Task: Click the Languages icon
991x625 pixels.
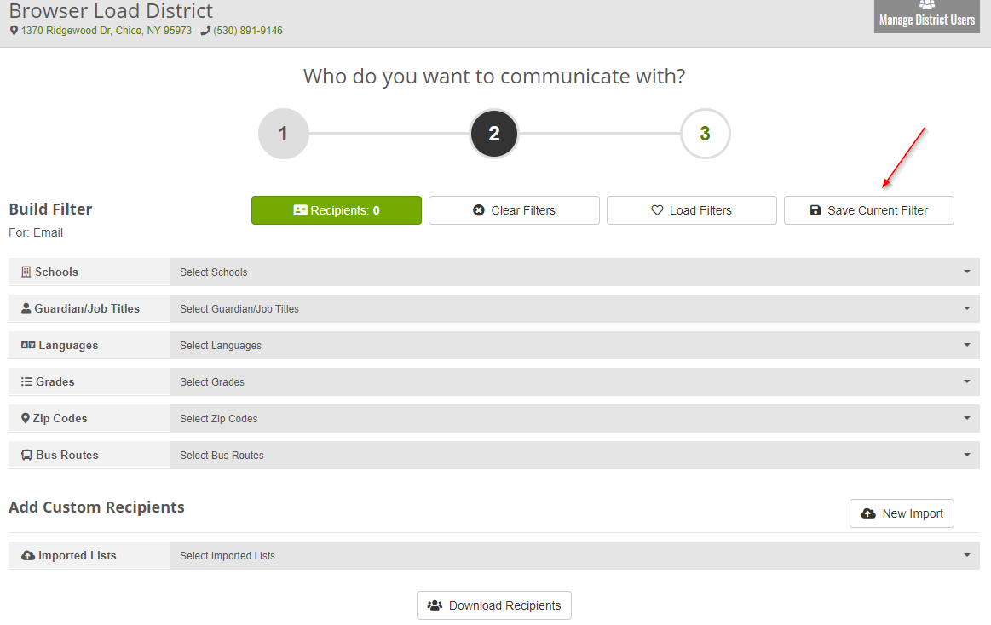Action: point(28,346)
